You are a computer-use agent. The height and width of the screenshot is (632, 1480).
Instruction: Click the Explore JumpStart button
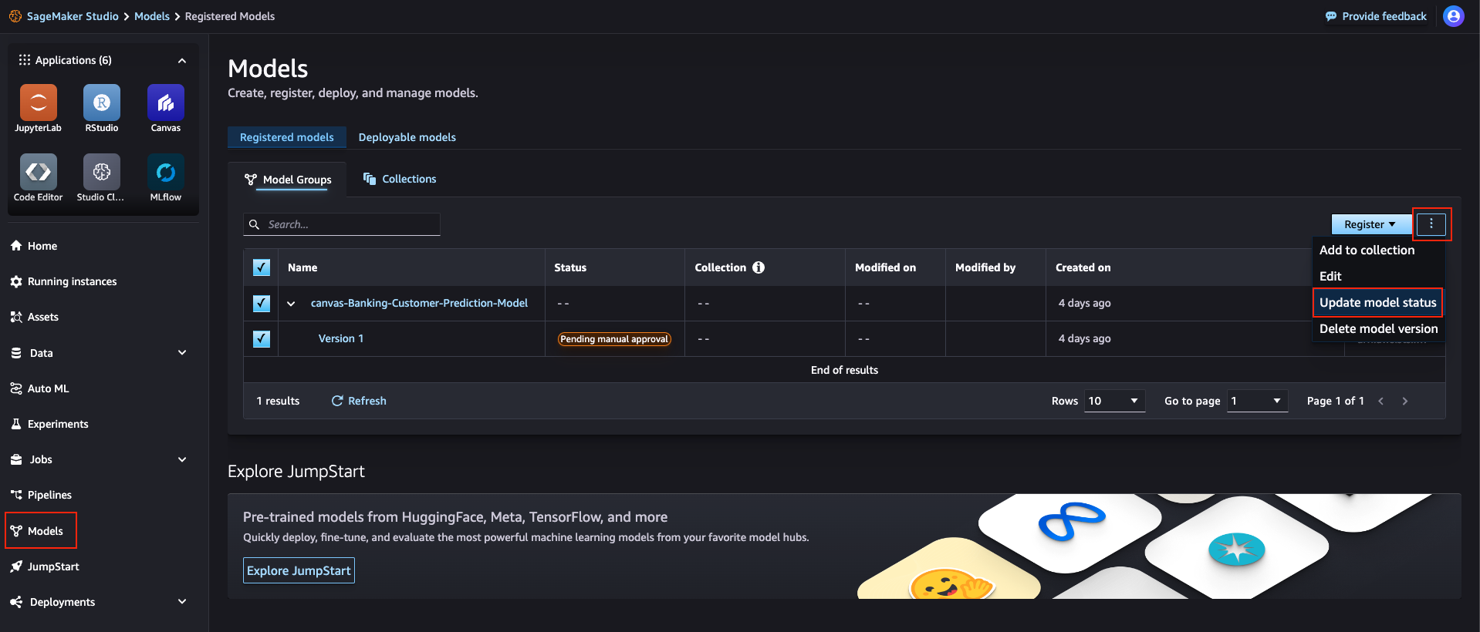(299, 570)
